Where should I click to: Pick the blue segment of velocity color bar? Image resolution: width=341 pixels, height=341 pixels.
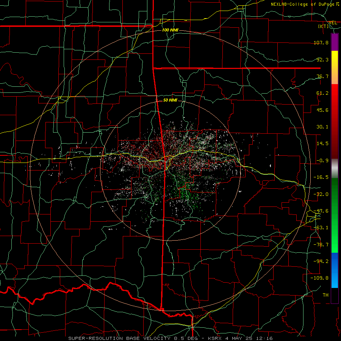(x=335, y=270)
